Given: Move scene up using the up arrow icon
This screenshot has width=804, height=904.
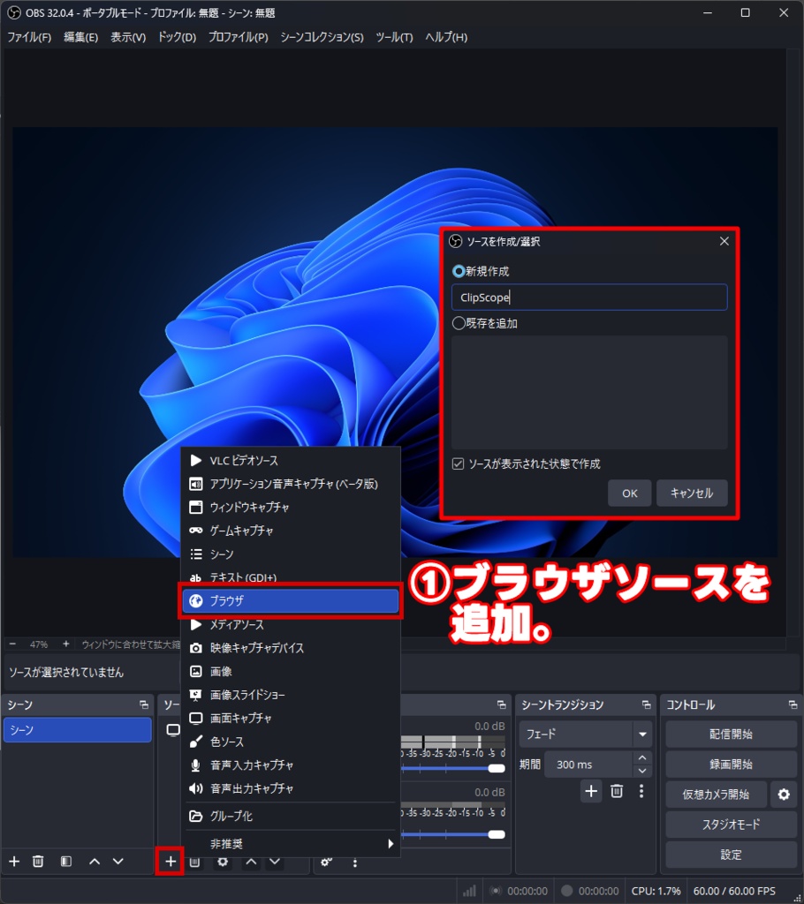Looking at the screenshot, I should (93, 862).
